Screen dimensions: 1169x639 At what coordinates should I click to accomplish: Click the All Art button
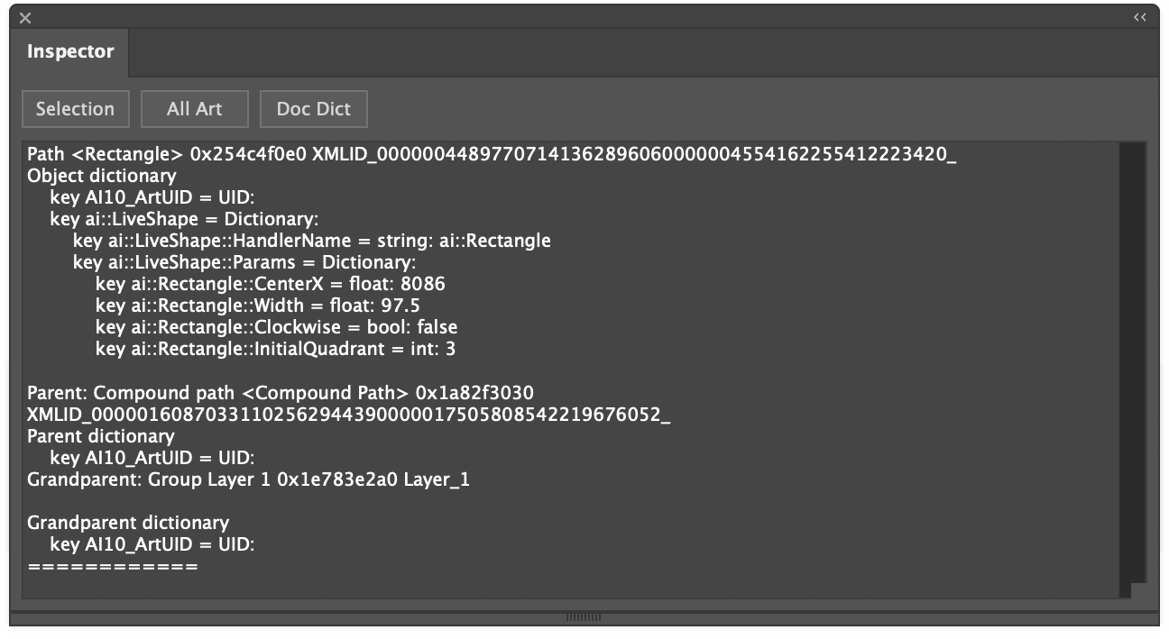tap(195, 109)
